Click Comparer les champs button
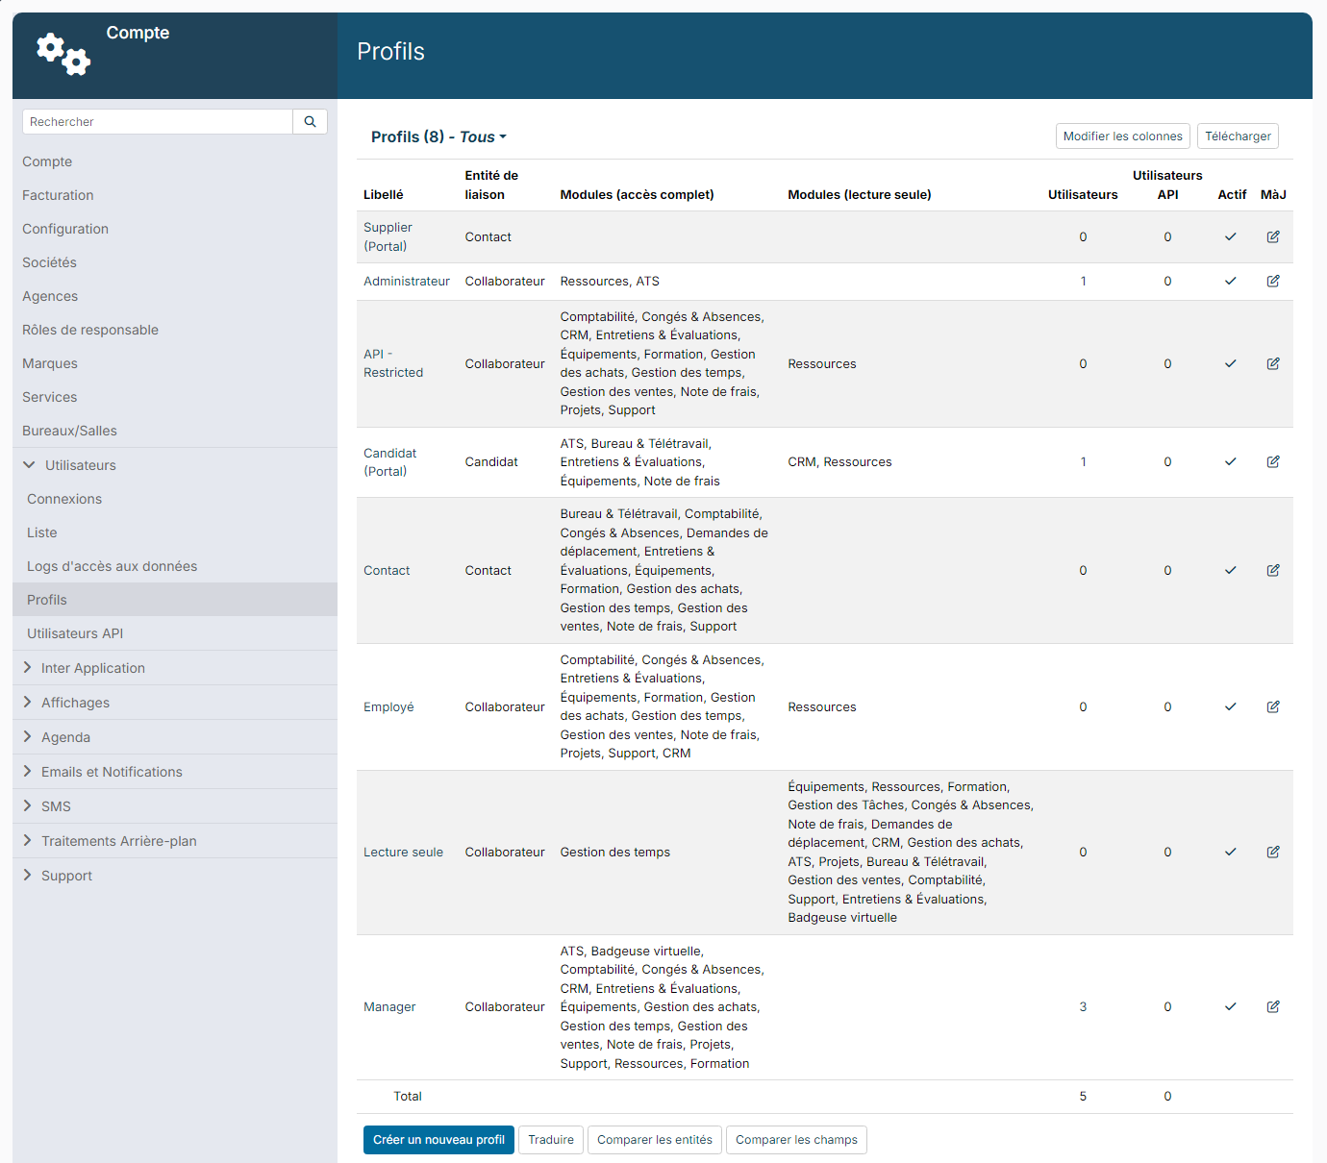Viewport: 1327px width, 1163px height. pyautogui.click(x=796, y=1140)
